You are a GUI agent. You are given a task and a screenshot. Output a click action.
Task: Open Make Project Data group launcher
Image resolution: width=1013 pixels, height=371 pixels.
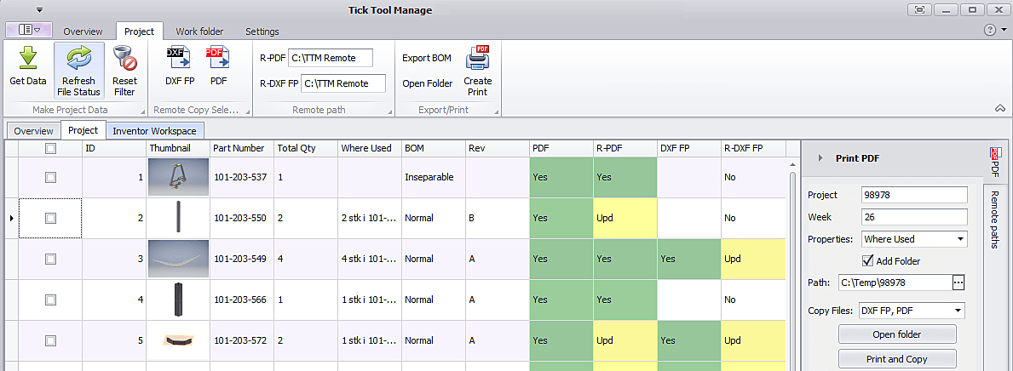pyautogui.click(x=142, y=112)
